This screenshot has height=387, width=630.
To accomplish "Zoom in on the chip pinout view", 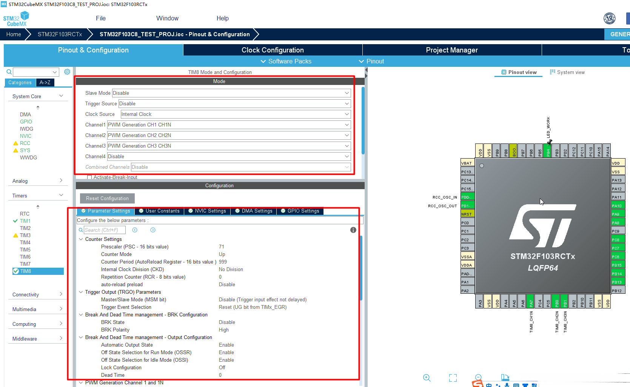I will pyautogui.click(x=427, y=378).
